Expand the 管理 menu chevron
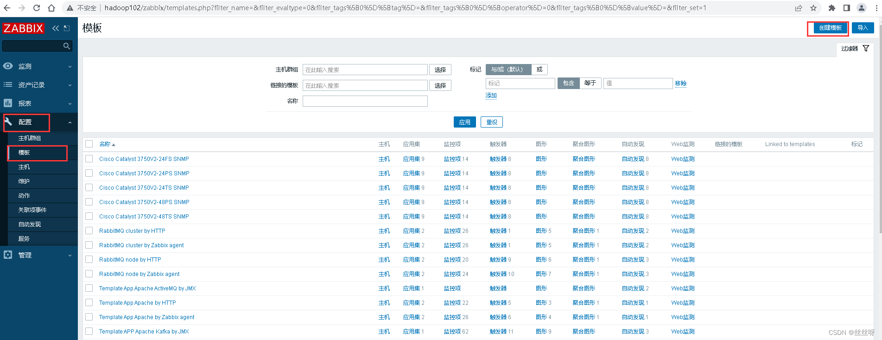 point(70,255)
